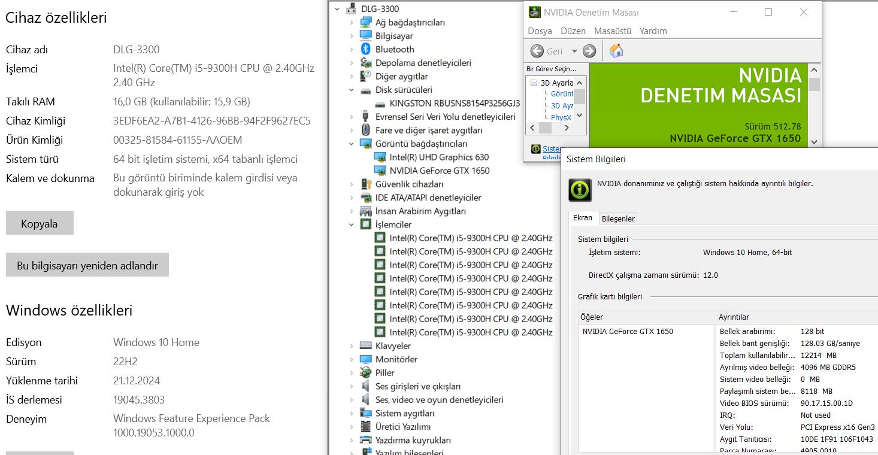878x455 pixels.
Task: Click the Cihaz Kimliği value text
Action: pyautogui.click(x=212, y=121)
